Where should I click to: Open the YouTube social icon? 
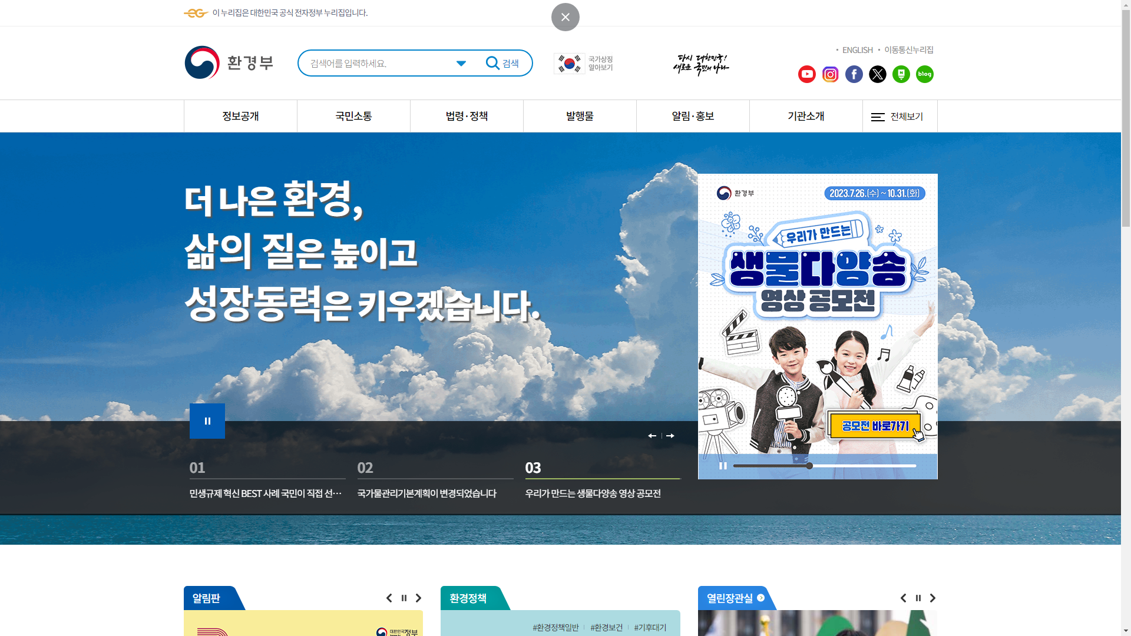(x=806, y=74)
